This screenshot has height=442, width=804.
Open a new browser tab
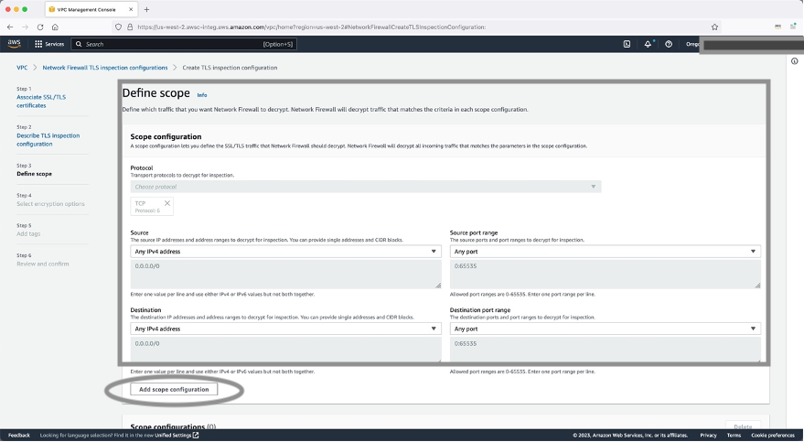146,9
